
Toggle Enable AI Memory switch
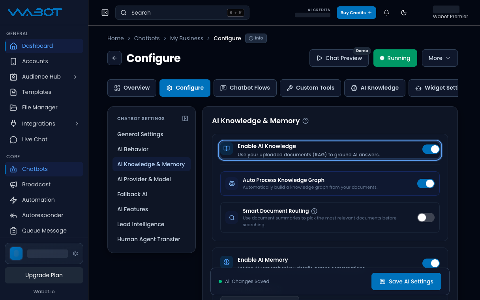[x=431, y=263]
